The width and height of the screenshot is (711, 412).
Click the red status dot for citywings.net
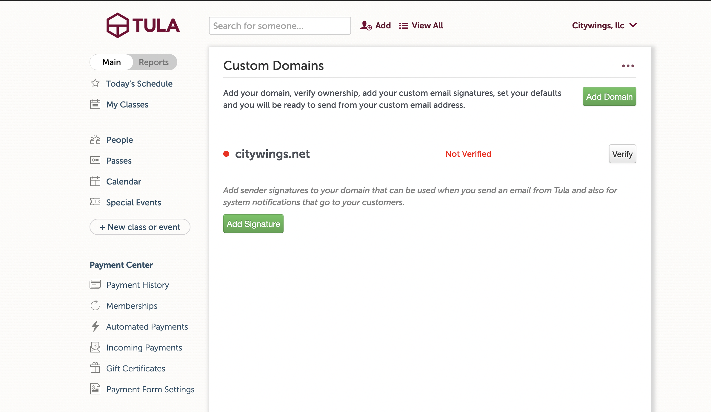click(x=226, y=154)
